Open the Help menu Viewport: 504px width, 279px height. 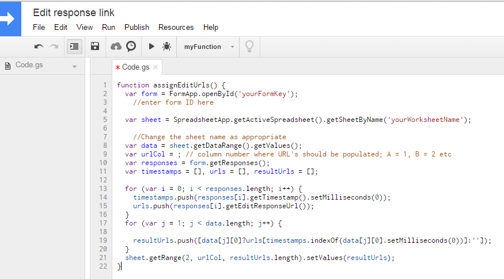click(211, 27)
